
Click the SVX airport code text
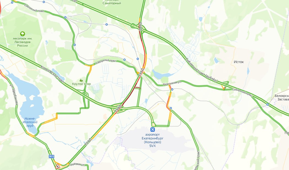152,146
